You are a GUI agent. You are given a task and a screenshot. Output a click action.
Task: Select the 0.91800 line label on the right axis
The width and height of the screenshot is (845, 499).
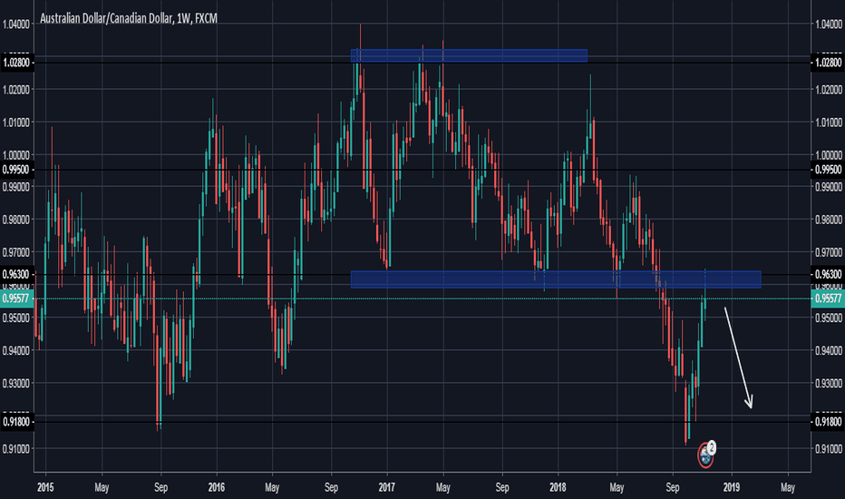pos(828,422)
